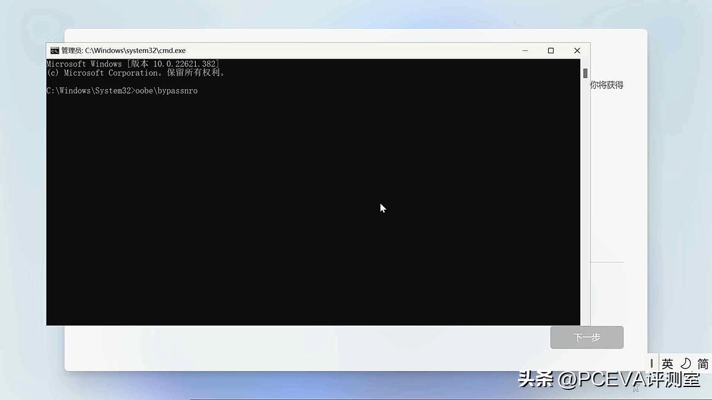
Task: Toggle input language on the 英 indicator
Action: click(667, 363)
